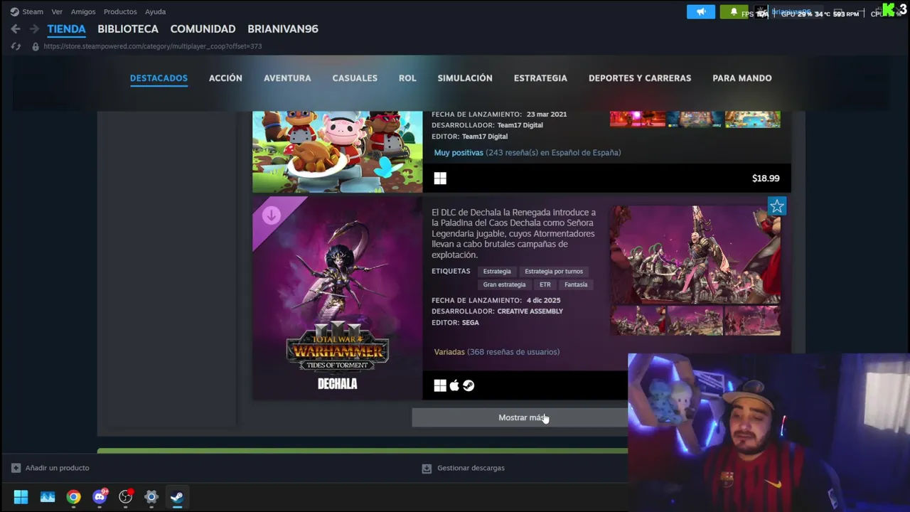Click the download icon by Gestionar descargas
This screenshot has width=910, height=512.
[427, 468]
